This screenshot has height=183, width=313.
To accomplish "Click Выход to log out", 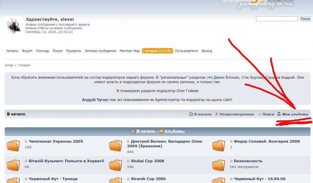I will click(207, 51).
